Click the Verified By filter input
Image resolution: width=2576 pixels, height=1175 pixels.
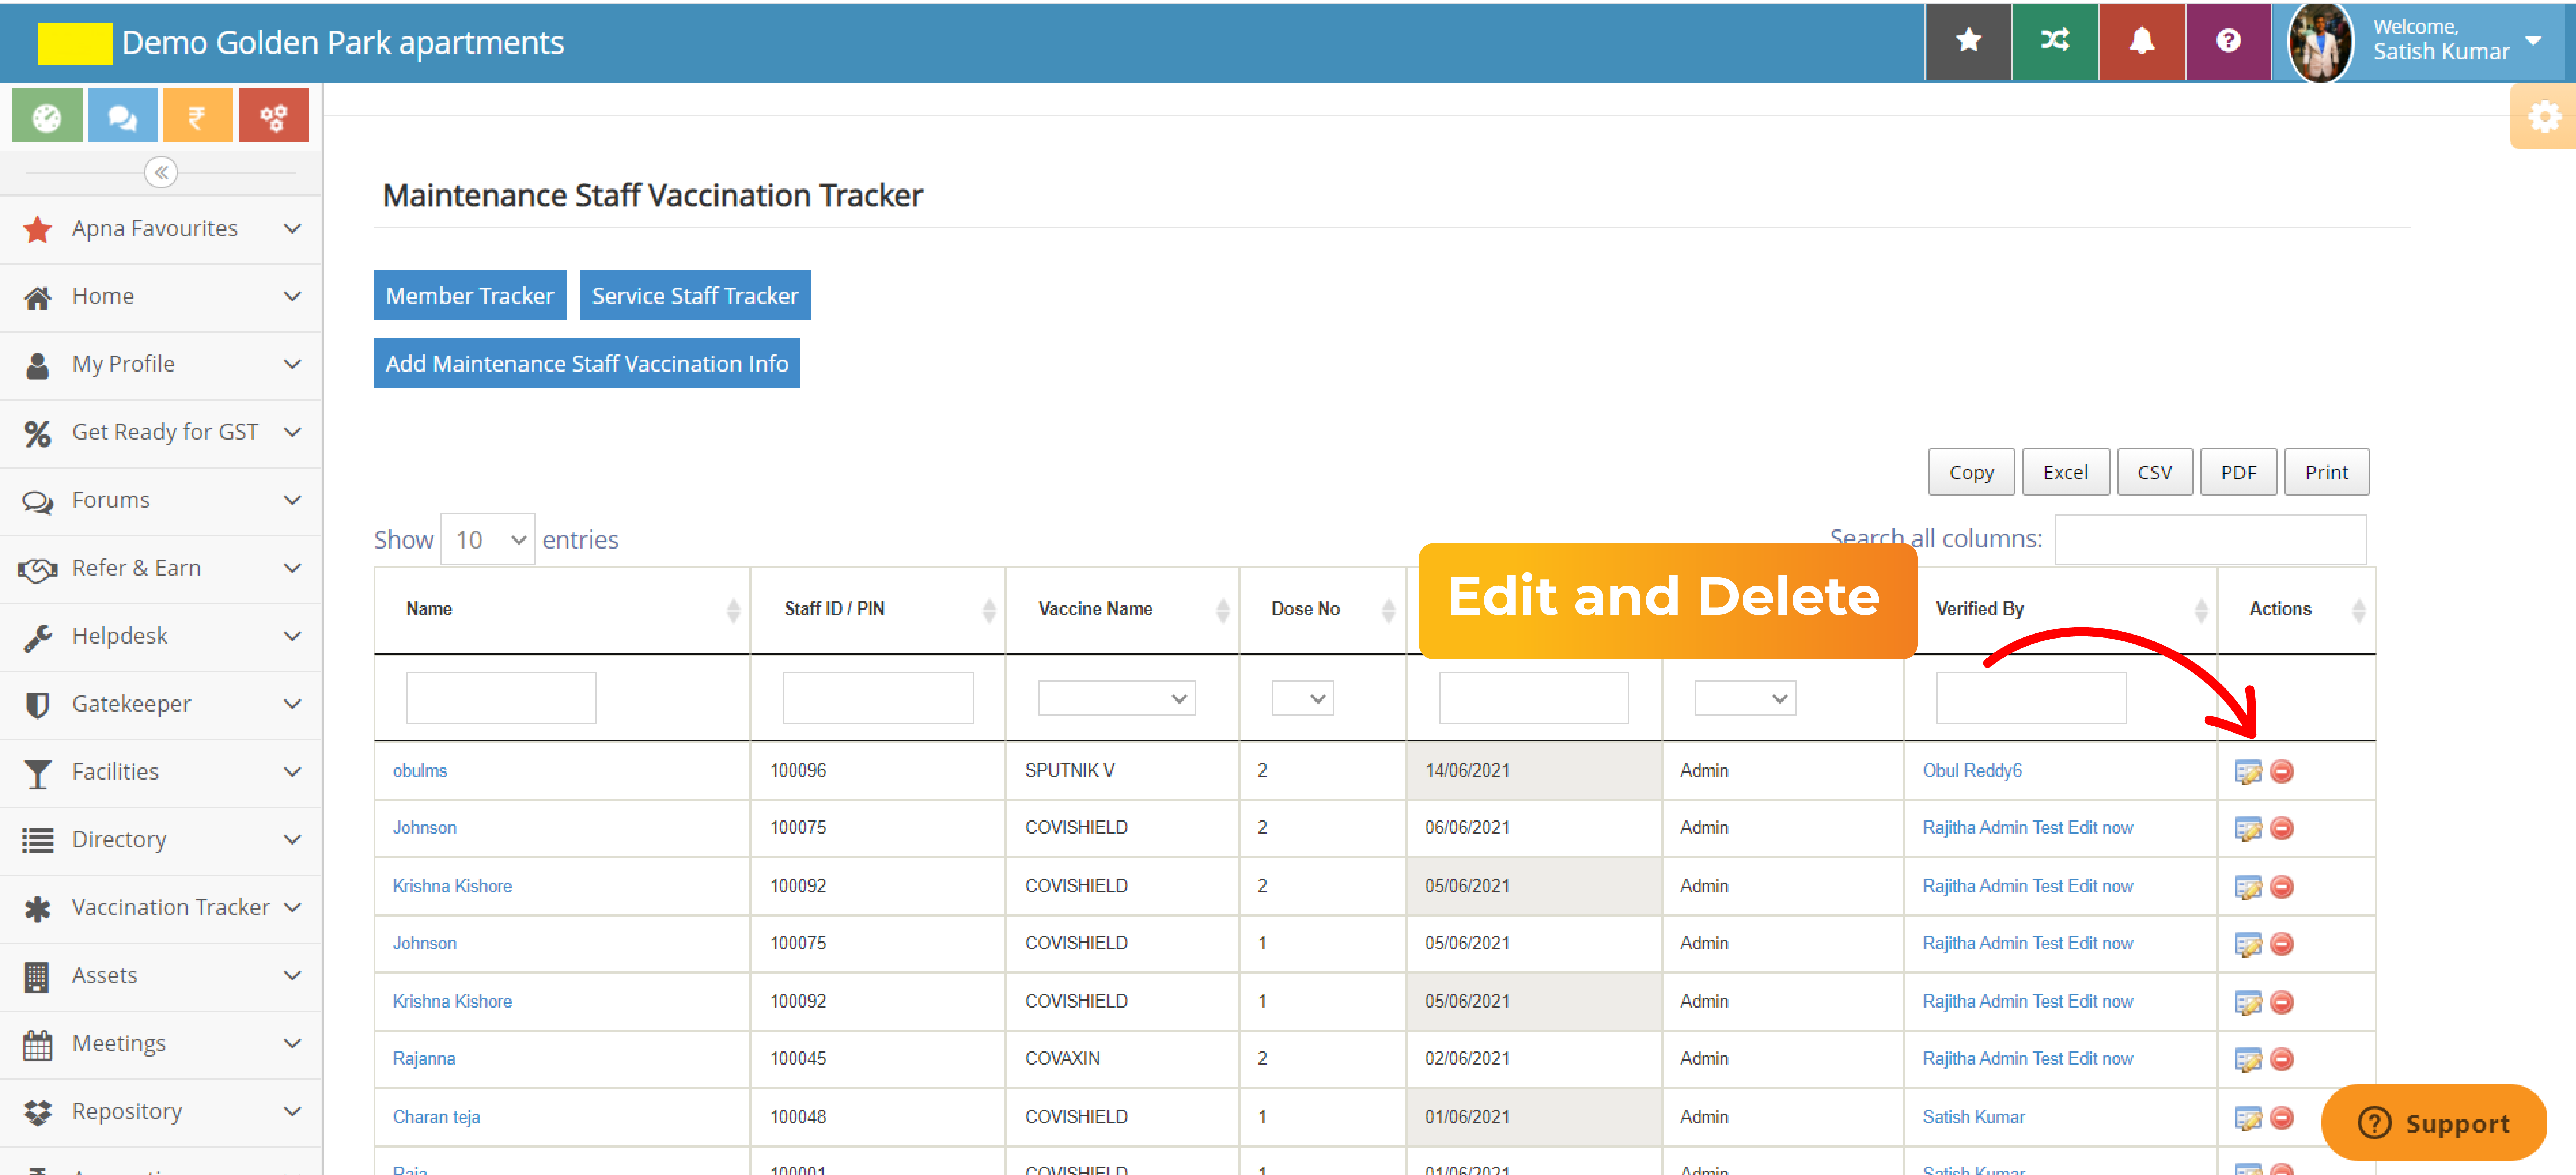click(2030, 698)
